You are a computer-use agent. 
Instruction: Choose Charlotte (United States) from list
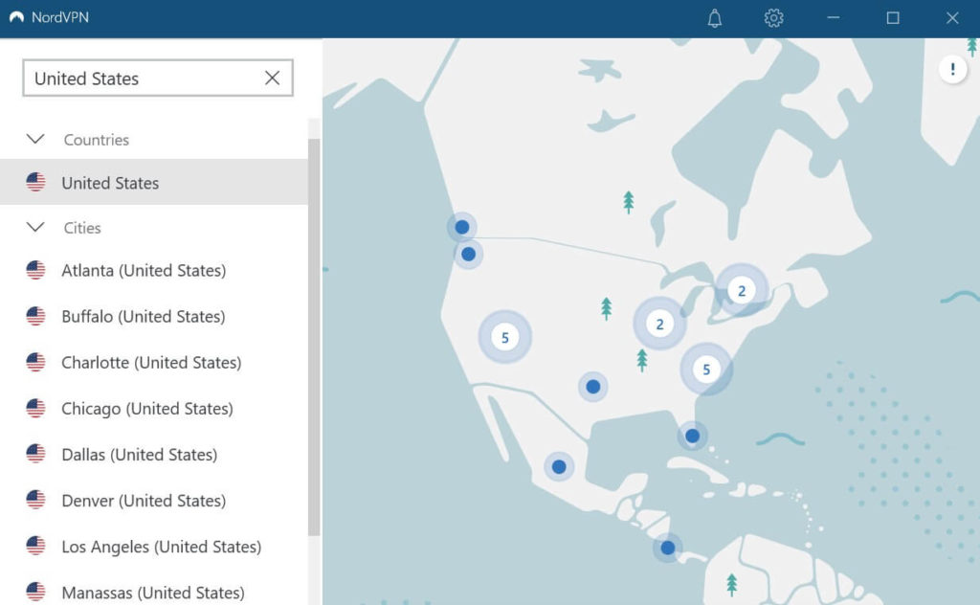click(x=154, y=363)
